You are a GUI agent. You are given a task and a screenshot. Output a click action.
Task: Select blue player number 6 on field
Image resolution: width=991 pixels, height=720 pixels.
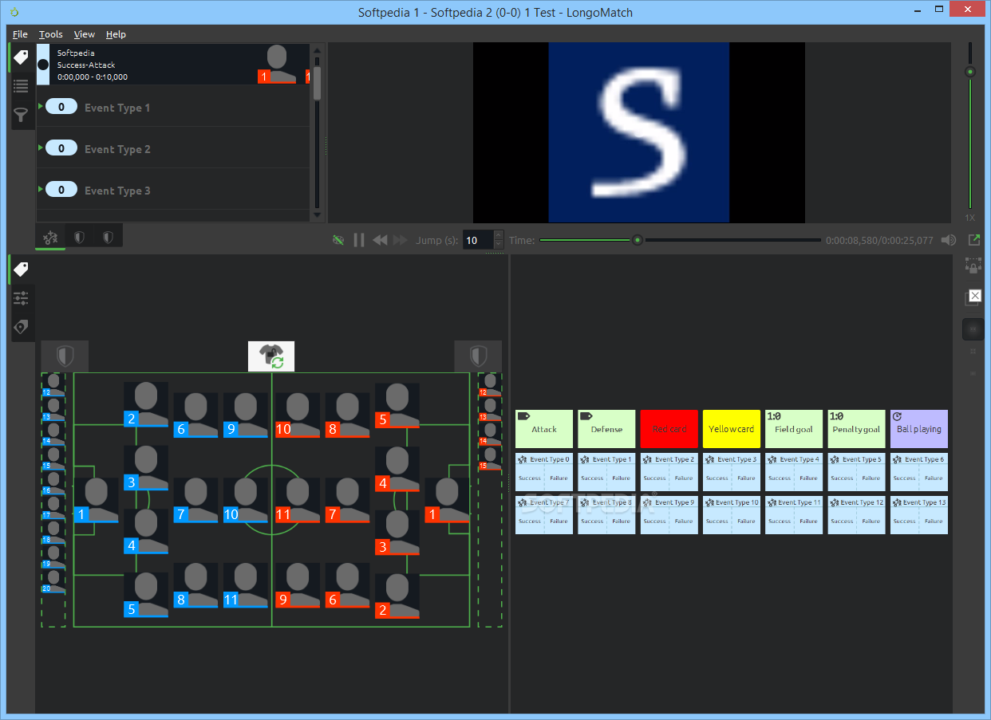pyautogui.click(x=195, y=415)
